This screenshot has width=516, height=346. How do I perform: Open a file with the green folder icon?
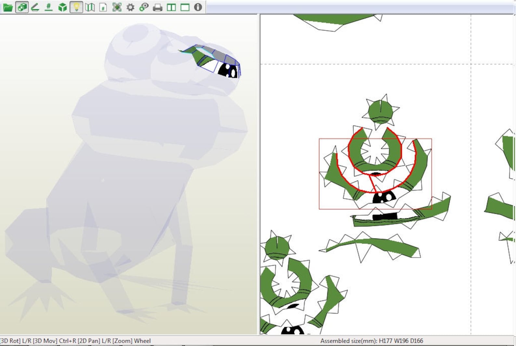click(7, 7)
